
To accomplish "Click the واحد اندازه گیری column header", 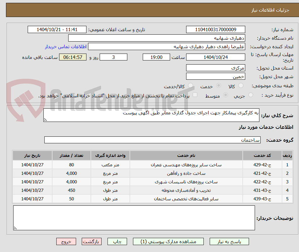I will (110, 156).
